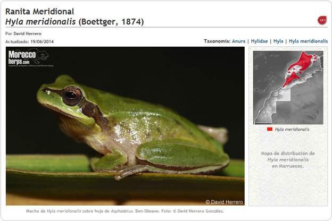332x221 pixels.
Task: Click the map caption 'Mapa de distribución'
Action: (288, 160)
